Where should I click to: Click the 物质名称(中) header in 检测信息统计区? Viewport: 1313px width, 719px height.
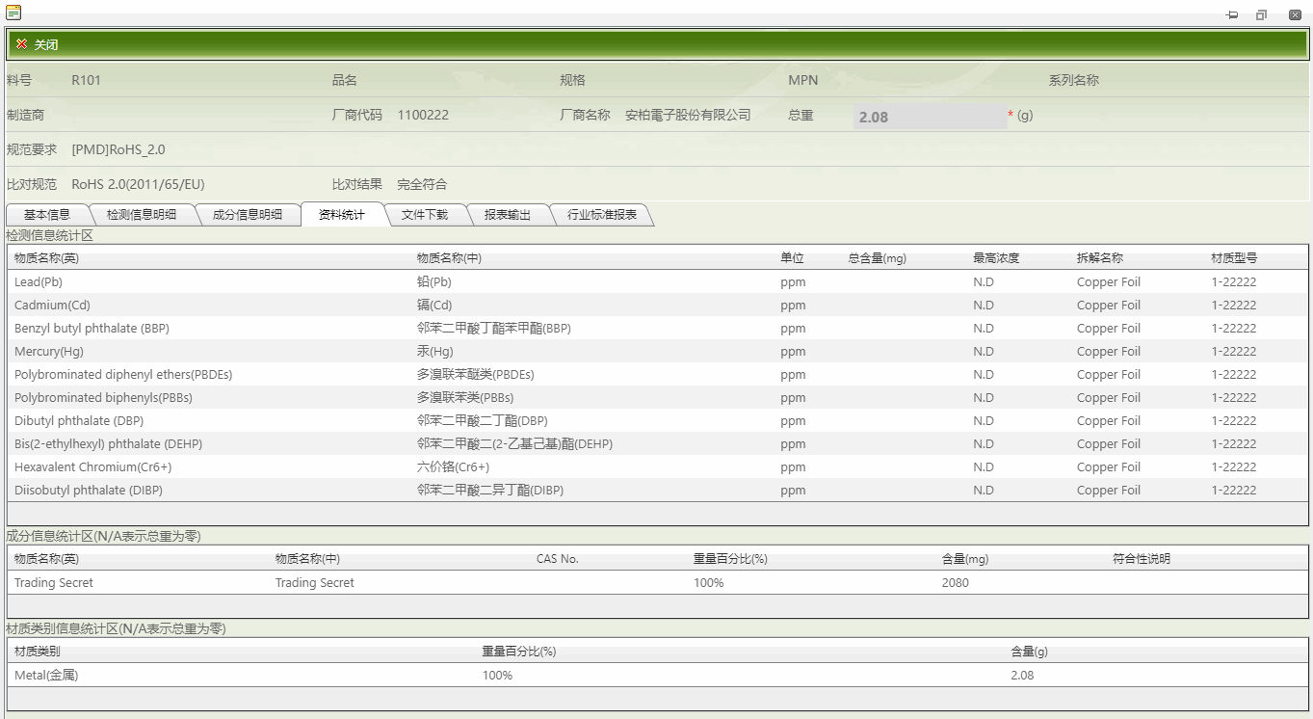click(449, 258)
